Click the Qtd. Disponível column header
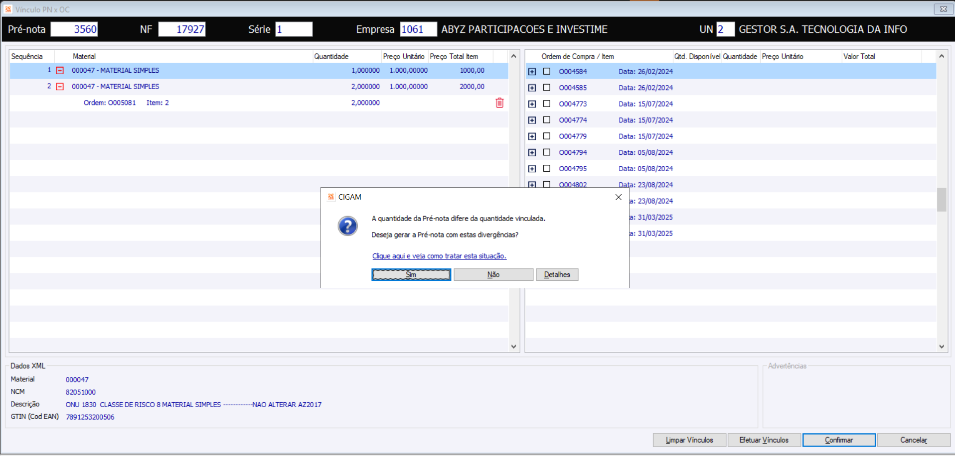Viewport: 955px width, 456px height. [697, 56]
